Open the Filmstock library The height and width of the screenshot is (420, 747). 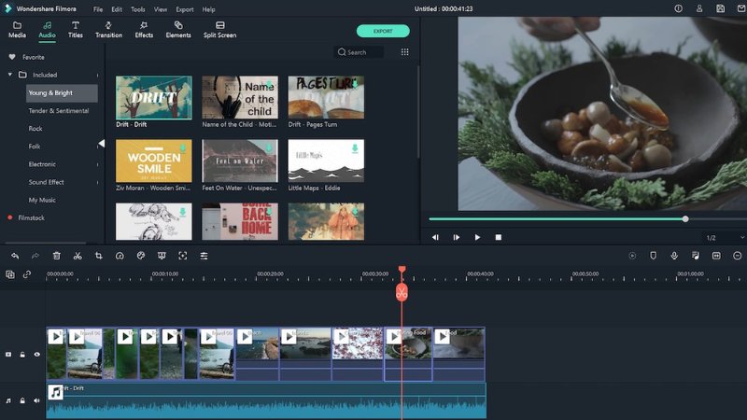pyautogui.click(x=32, y=217)
